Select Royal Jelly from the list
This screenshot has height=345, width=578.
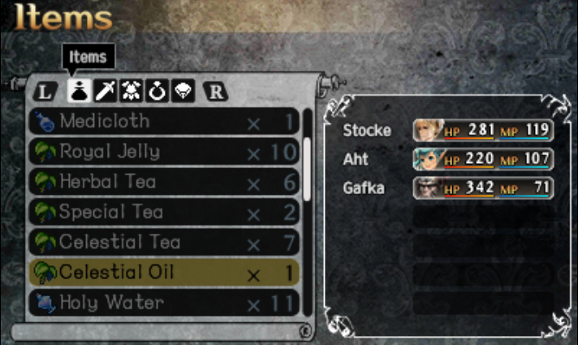164,152
